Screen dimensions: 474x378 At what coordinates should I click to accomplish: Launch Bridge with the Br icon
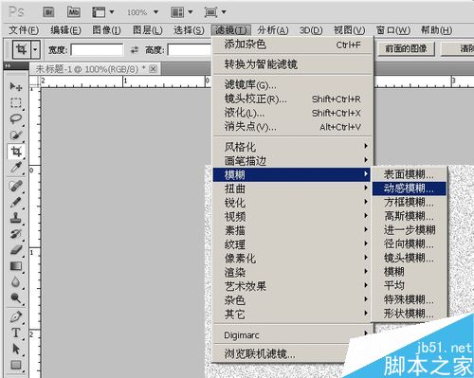tap(48, 12)
